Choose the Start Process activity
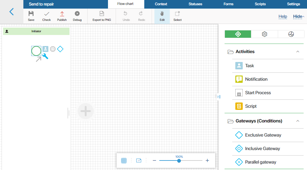Viewport: 307px width, 170px height. click(x=268, y=93)
